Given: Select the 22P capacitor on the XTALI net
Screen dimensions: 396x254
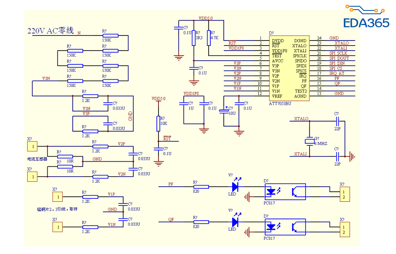Looking at the screenshot, I should coord(337,156).
